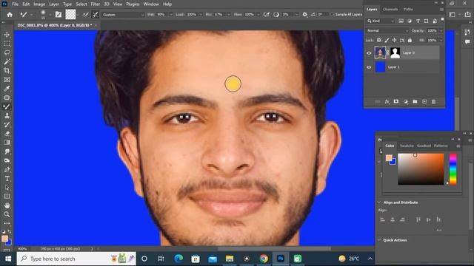Open the File menu
Viewport: 474px width, 266px height.
click(15, 4)
